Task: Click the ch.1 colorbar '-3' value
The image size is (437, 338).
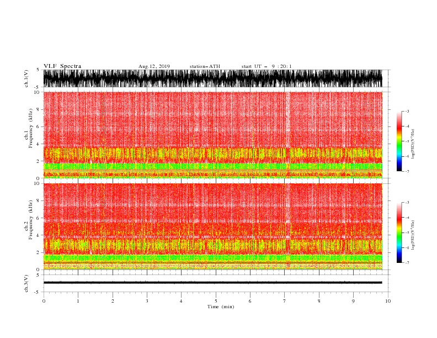Action: (x=407, y=111)
